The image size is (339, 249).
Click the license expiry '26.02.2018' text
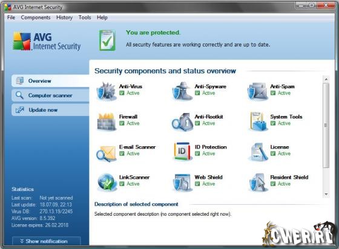point(57,225)
